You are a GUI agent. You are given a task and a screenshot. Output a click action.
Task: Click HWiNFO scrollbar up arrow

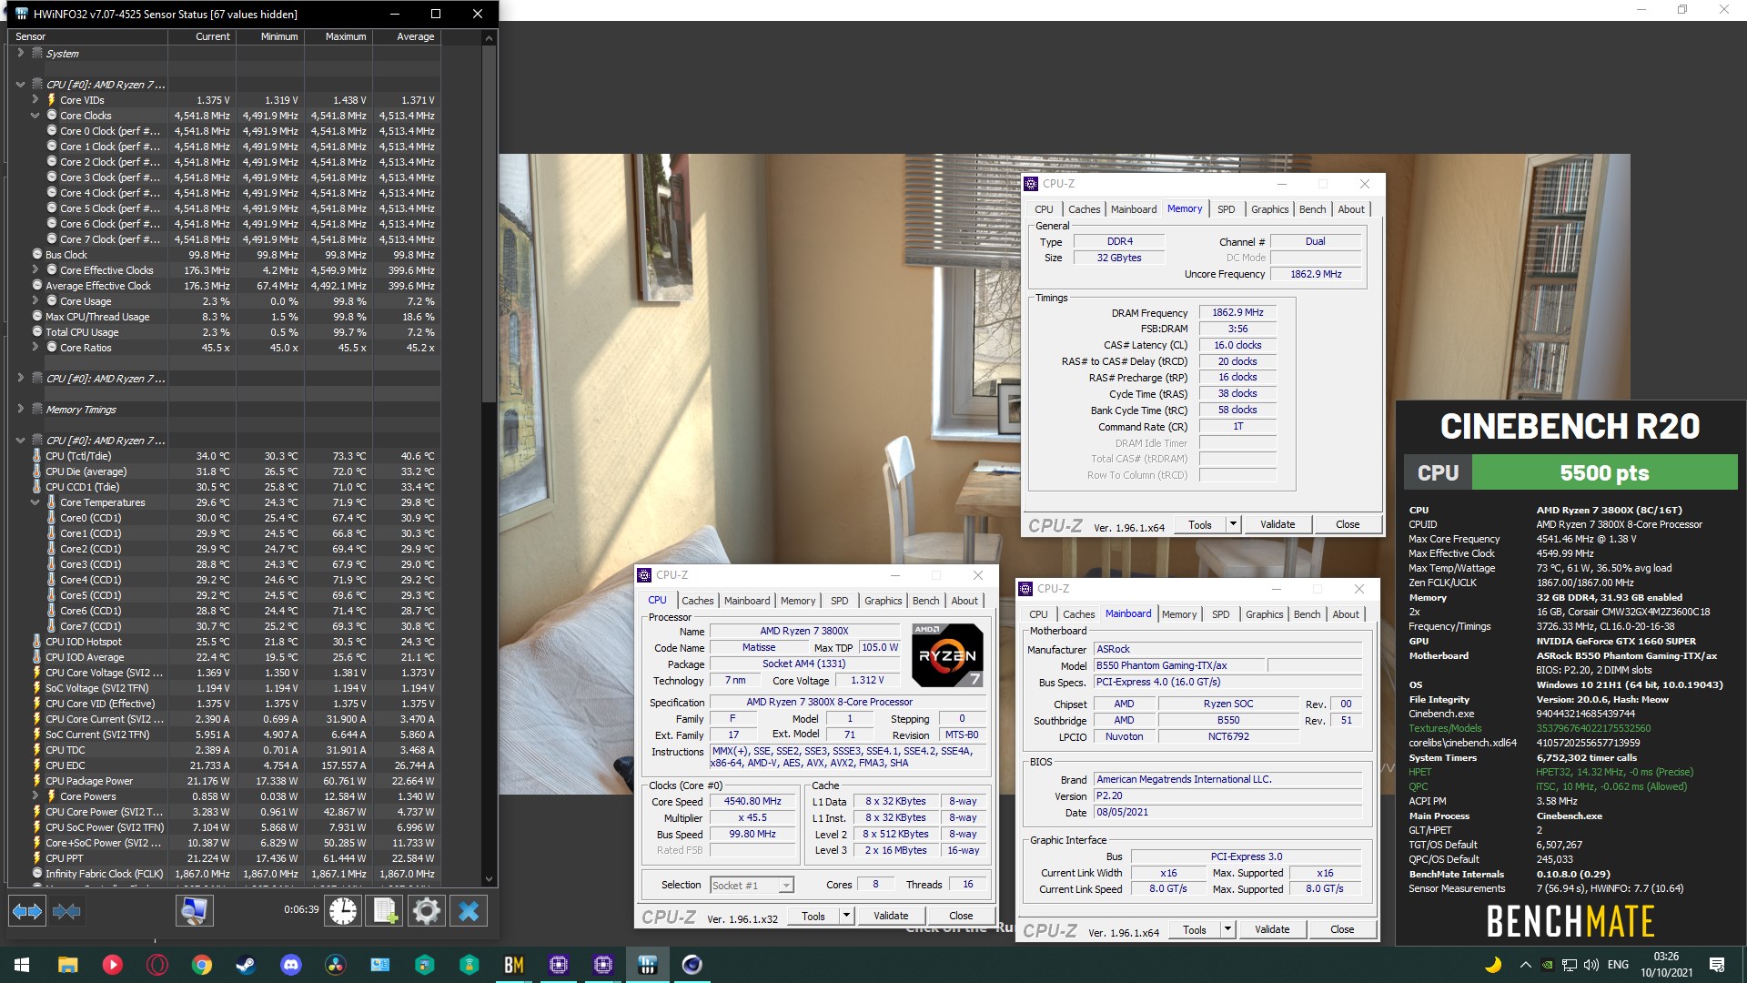[x=489, y=37]
